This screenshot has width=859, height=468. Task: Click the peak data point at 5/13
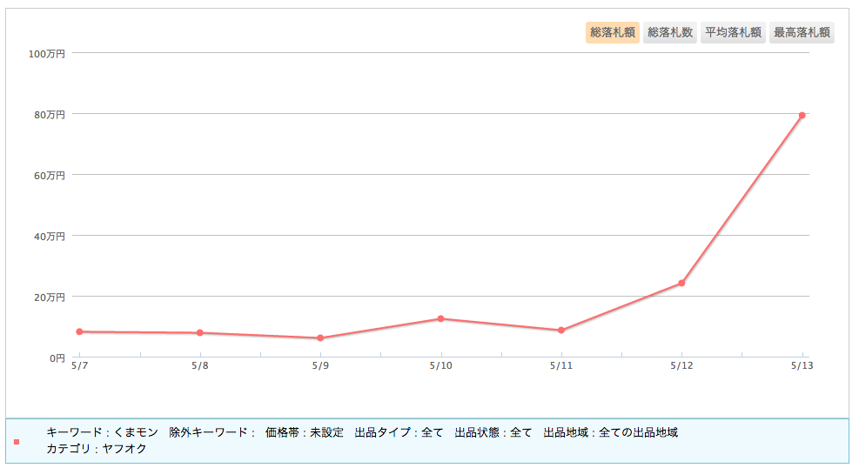click(802, 115)
